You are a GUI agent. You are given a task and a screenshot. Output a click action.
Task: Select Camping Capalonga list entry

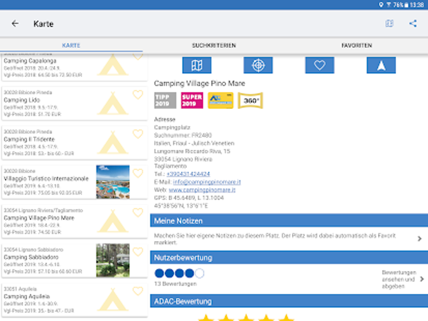pos(74,67)
